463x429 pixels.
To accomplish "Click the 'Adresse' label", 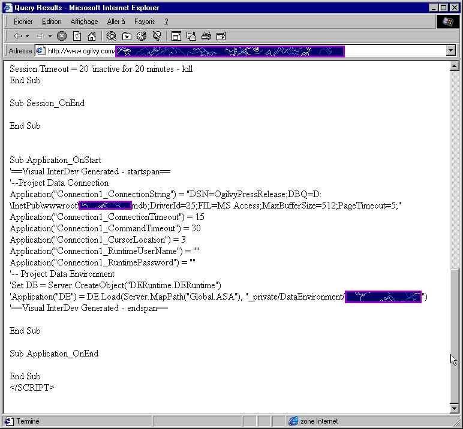I will click(x=20, y=51).
